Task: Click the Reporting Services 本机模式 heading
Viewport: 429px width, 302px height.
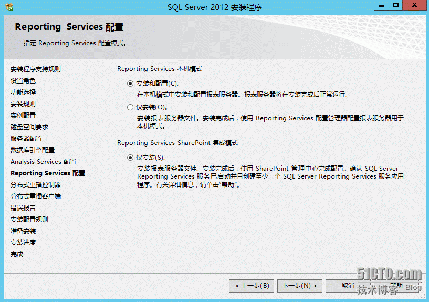Action: tap(160, 69)
